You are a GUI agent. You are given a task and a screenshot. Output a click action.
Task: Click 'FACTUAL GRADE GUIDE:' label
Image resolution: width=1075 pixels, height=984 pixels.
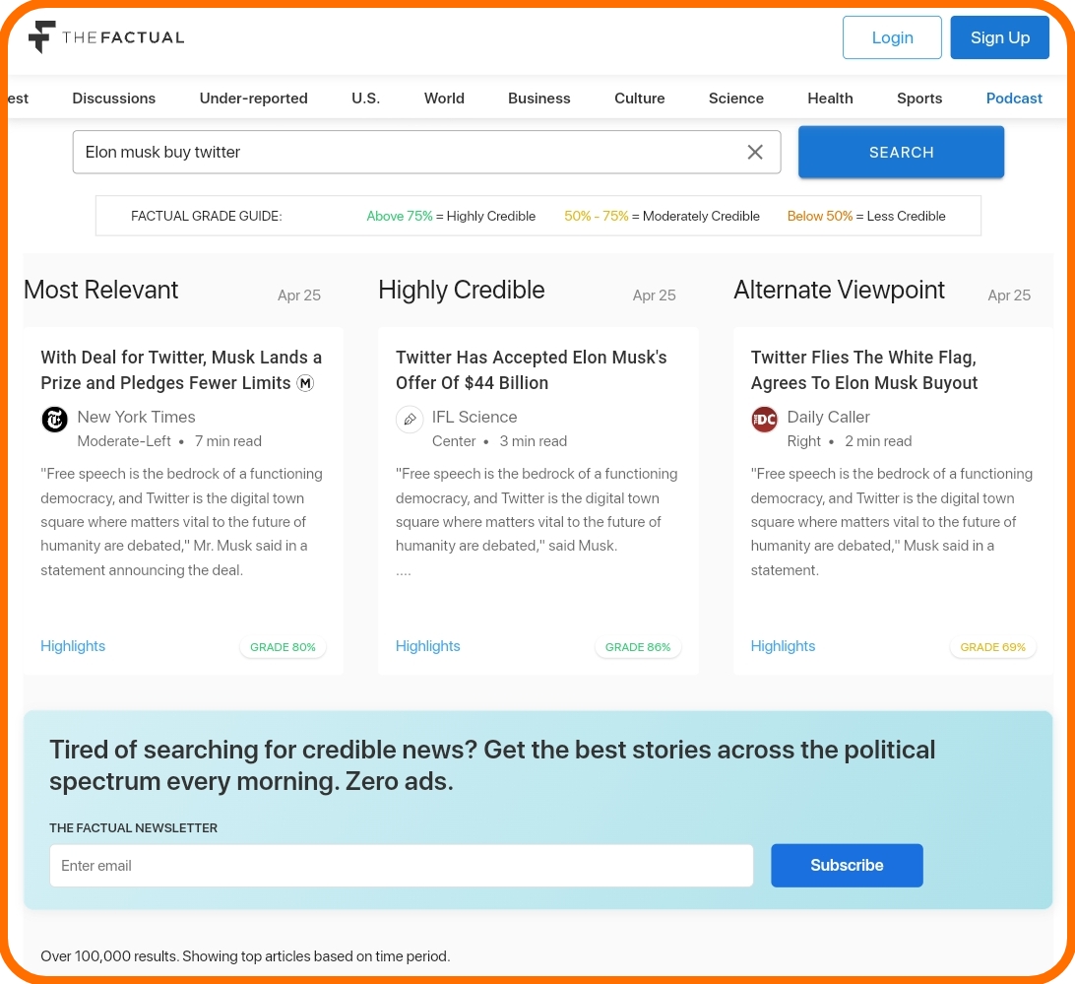(207, 216)
